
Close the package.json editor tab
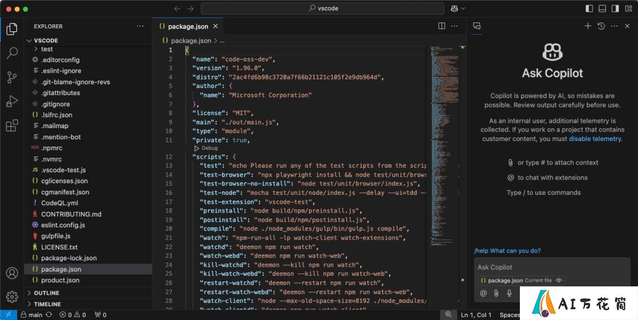(x=216, y=26)
